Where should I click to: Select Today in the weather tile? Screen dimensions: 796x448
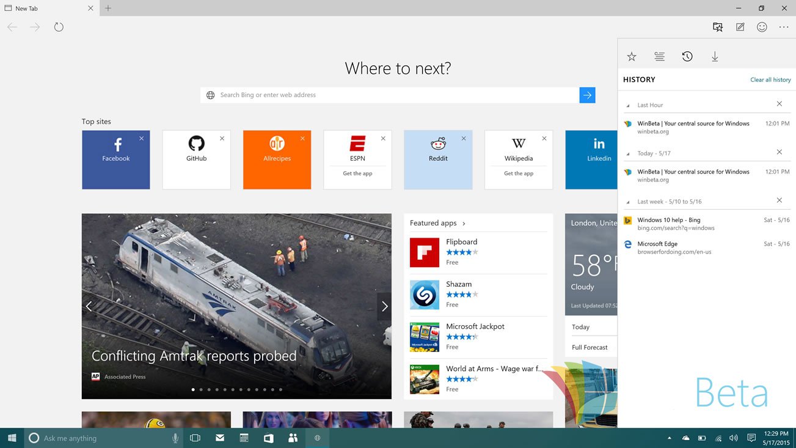[581, 327]
